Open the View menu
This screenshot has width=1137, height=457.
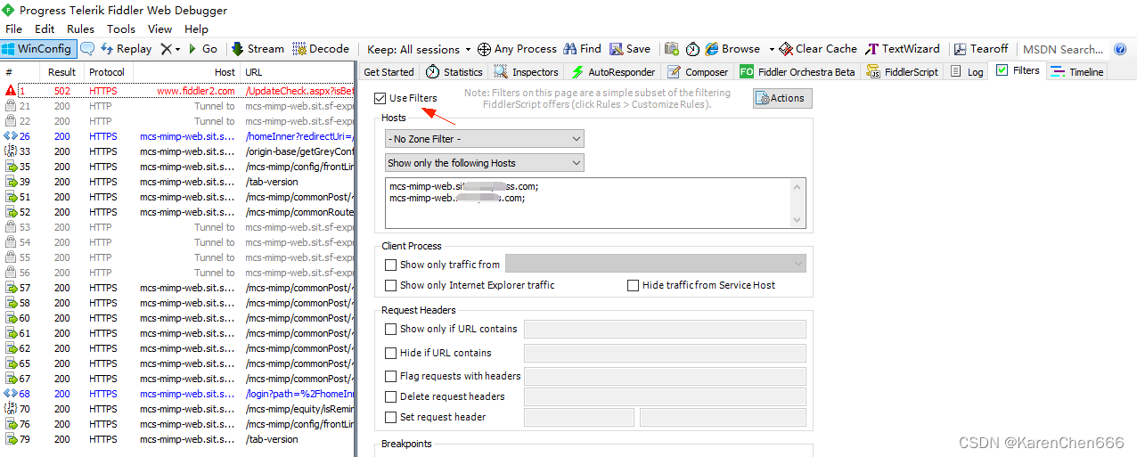click(x=160, y=29)
